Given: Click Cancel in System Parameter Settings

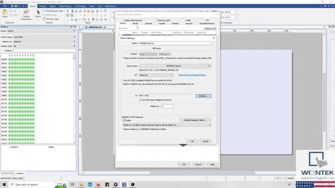Looking at the screenshot, I should pyautogui.click(x=198, y=164).
